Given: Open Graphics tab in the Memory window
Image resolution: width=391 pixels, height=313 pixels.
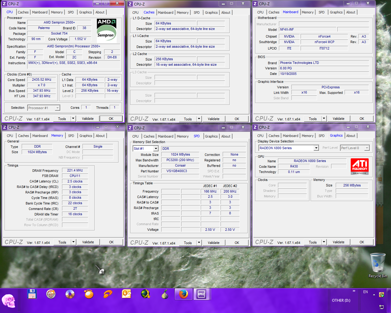Looking at the screenshot, I should coord(86,136).
